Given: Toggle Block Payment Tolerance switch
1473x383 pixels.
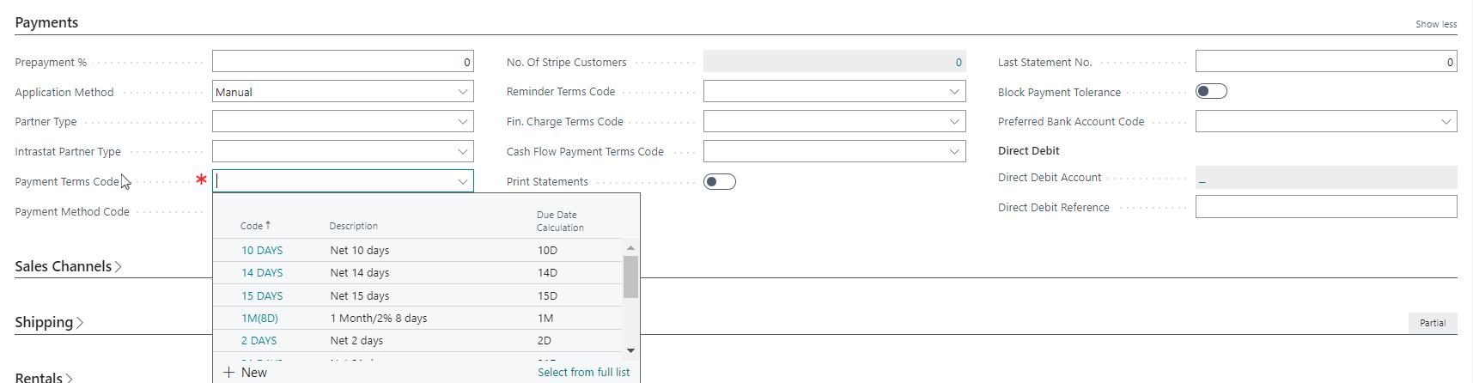Looking at the screenshot, I should (1211, 91).
